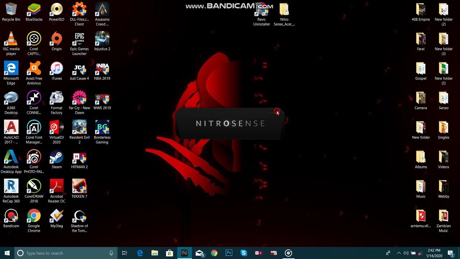Open the Webby folder
The image size is (460, 259).
pyautogui.click(x=443, y=189)
